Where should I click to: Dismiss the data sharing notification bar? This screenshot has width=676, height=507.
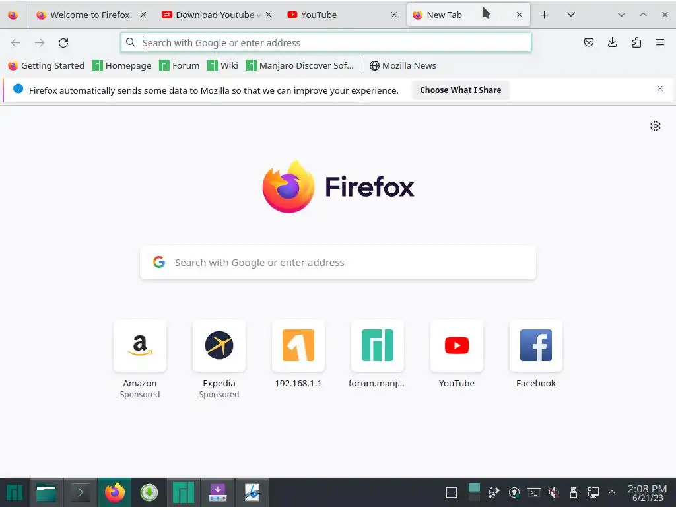[x=660, y=89]
